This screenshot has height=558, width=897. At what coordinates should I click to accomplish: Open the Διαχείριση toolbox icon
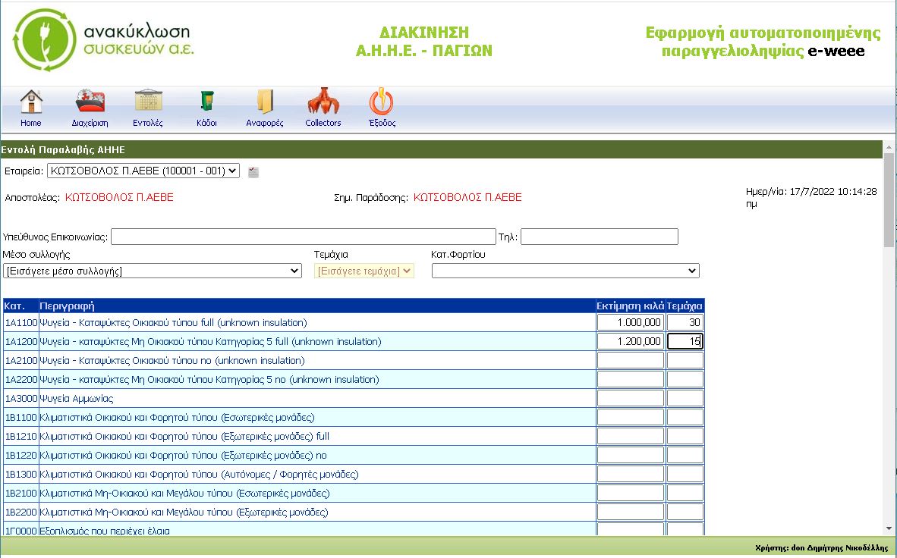90,101
